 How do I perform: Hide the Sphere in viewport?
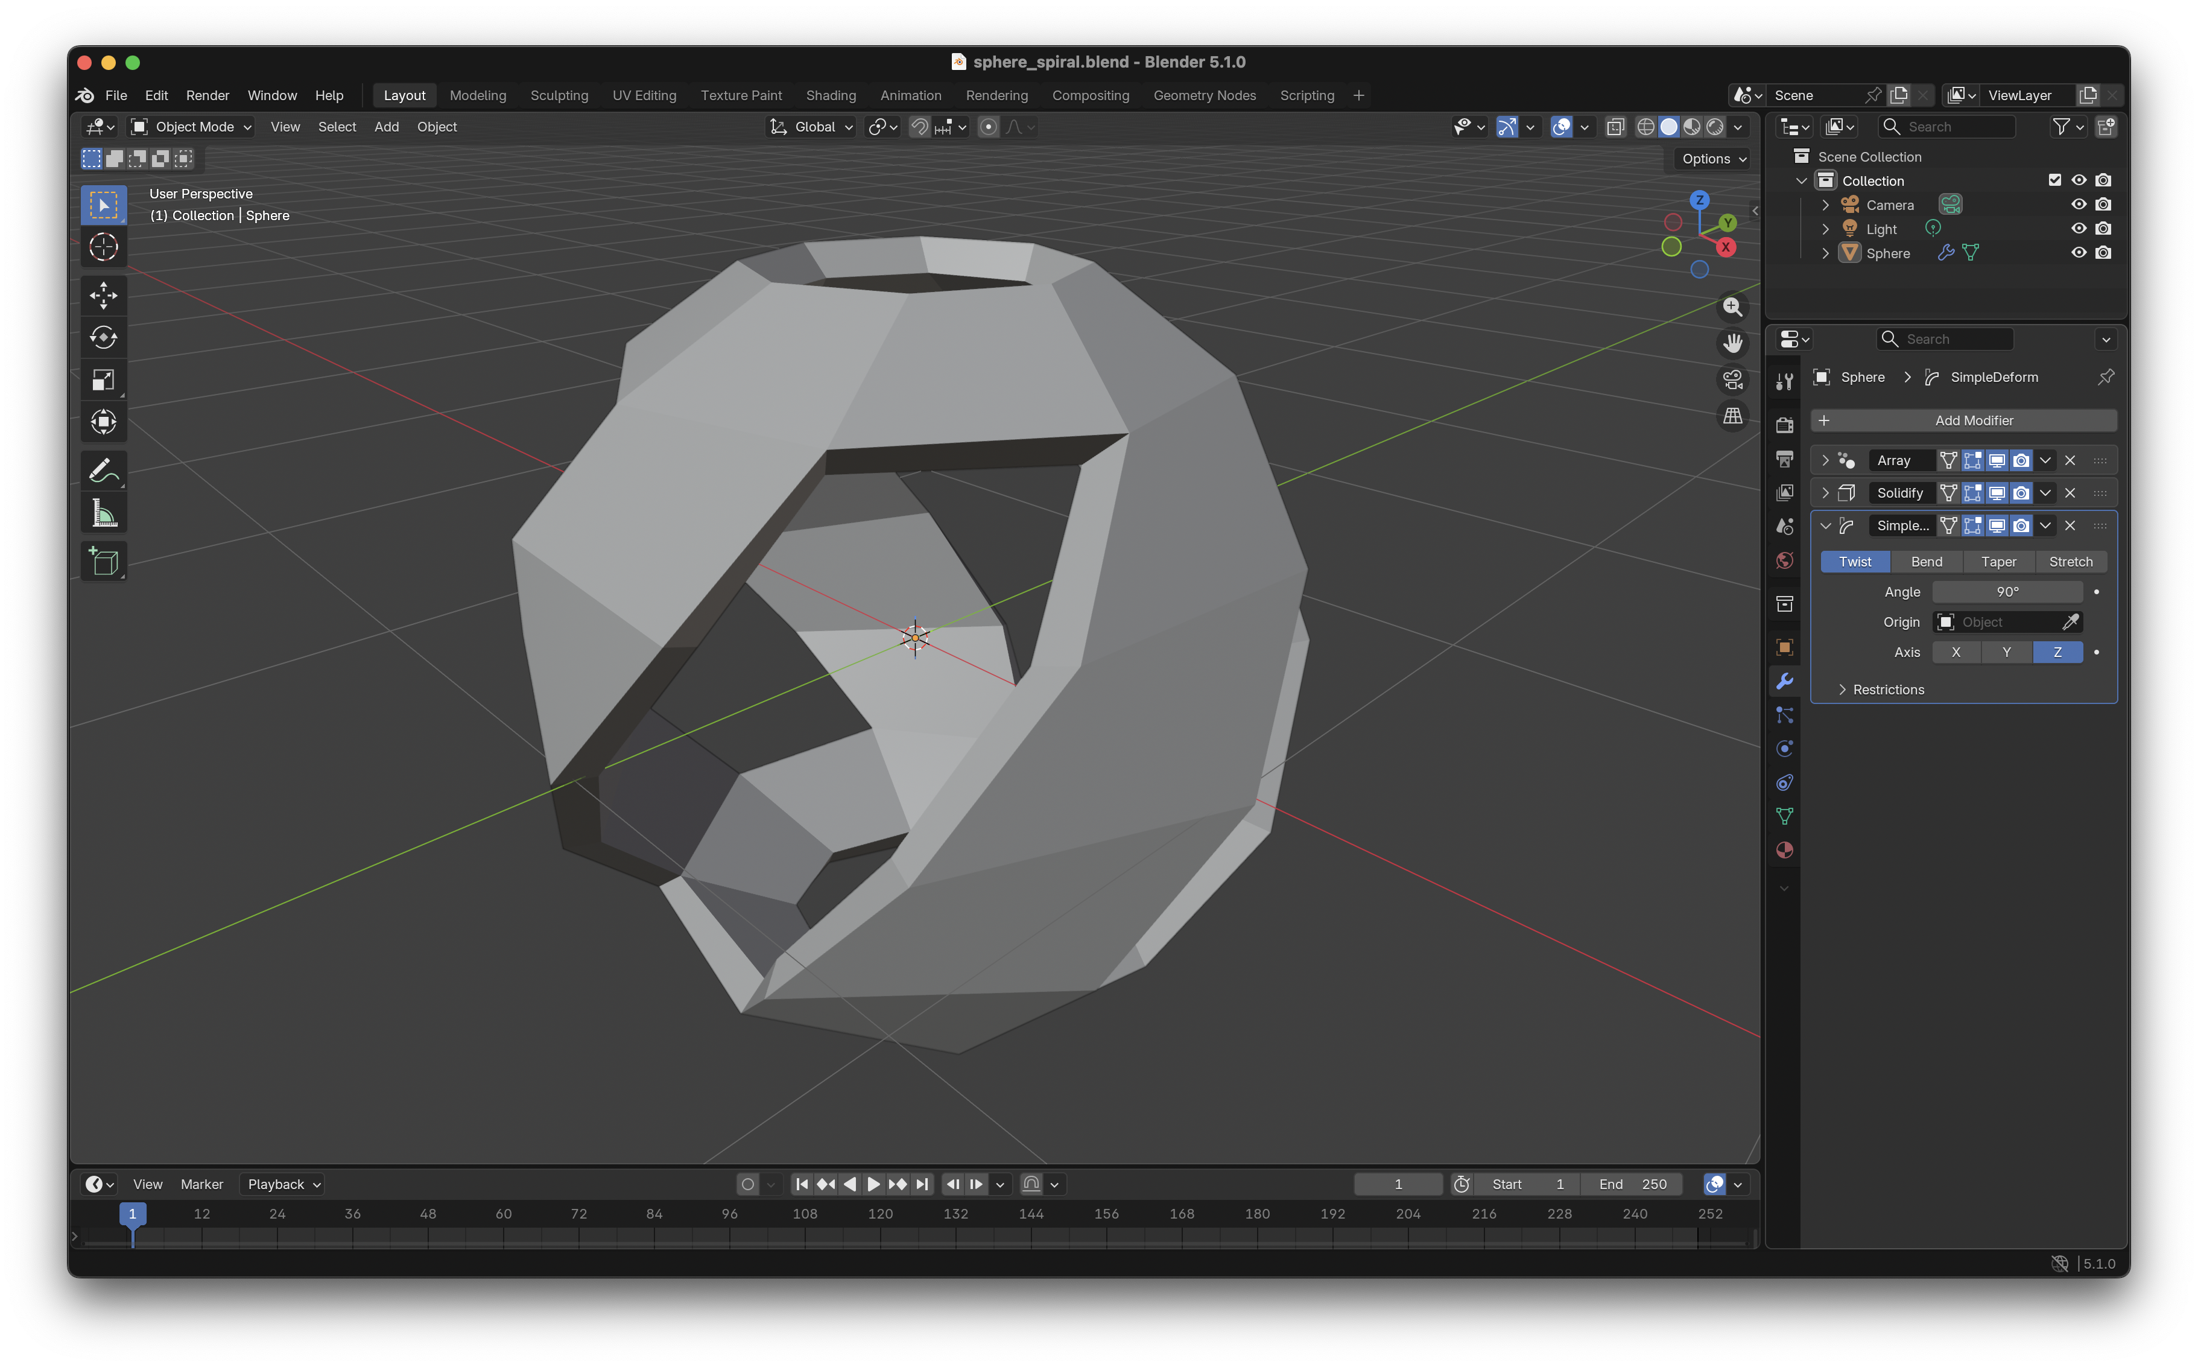click(x=2079, y=253)
